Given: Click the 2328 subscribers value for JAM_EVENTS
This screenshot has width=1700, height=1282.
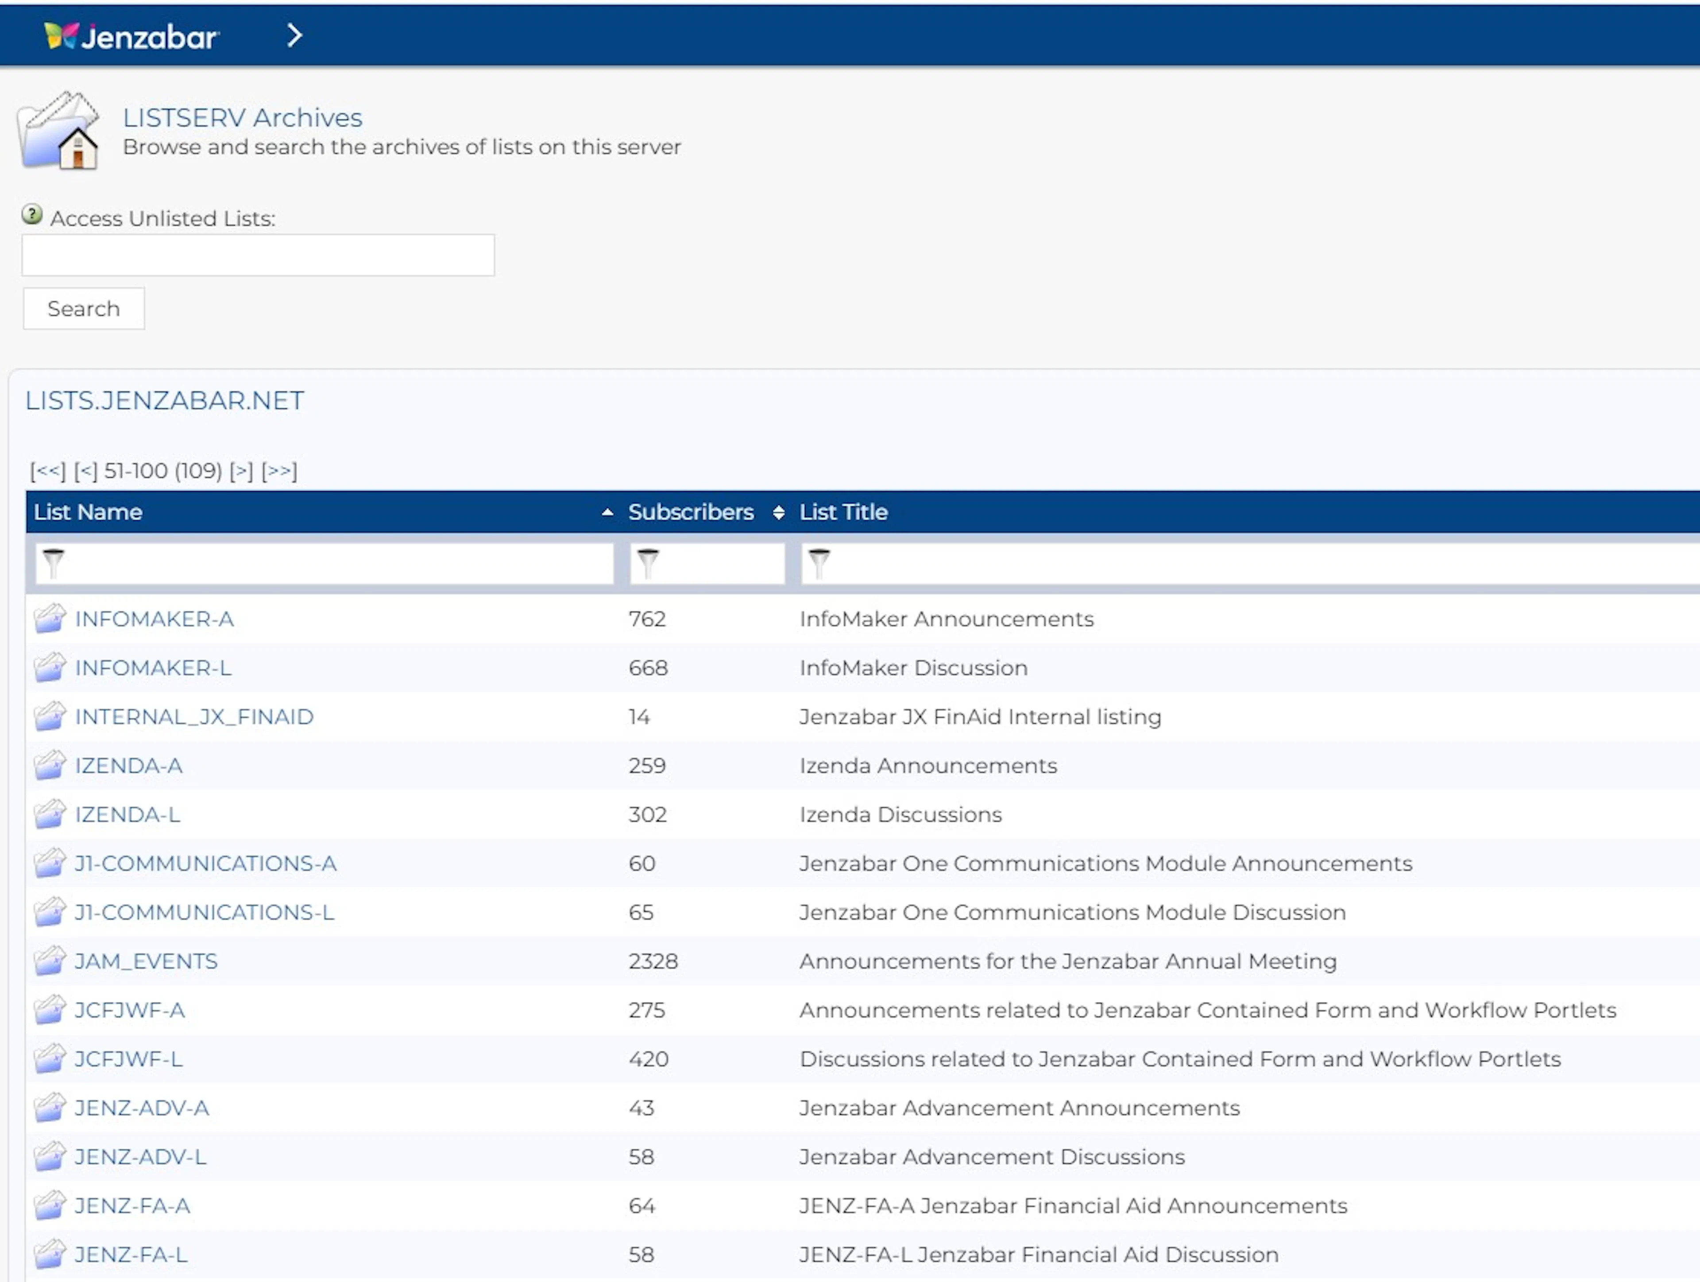Looking at the screenshot, I should (653, 962).
